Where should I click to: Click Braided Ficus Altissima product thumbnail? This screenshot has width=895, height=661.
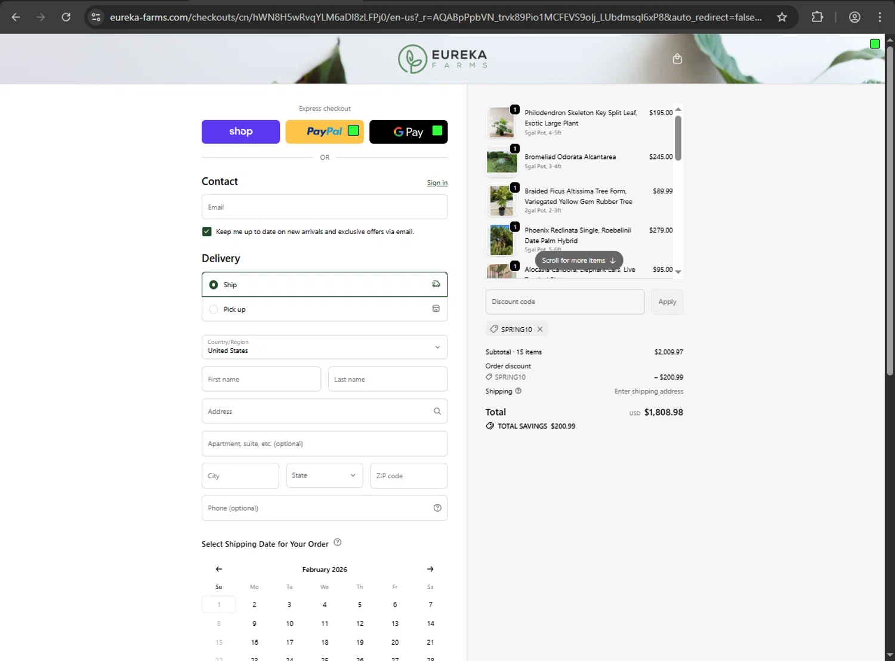pos(501,201)
